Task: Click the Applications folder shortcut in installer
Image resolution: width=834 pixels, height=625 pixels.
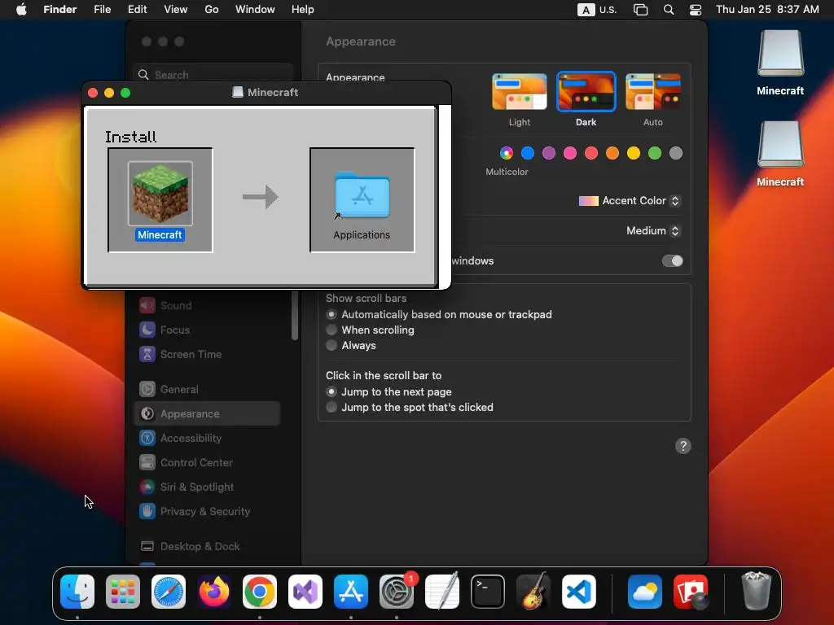Action: (362, 195)
